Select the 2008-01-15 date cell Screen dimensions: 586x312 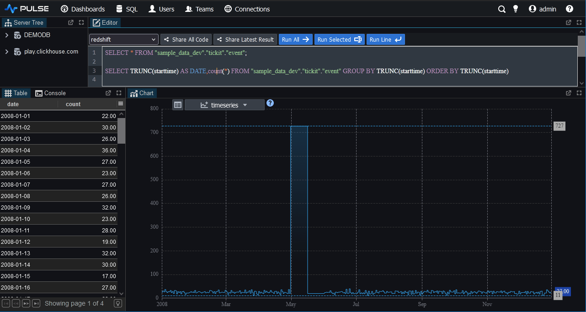(x=29, y=276)
